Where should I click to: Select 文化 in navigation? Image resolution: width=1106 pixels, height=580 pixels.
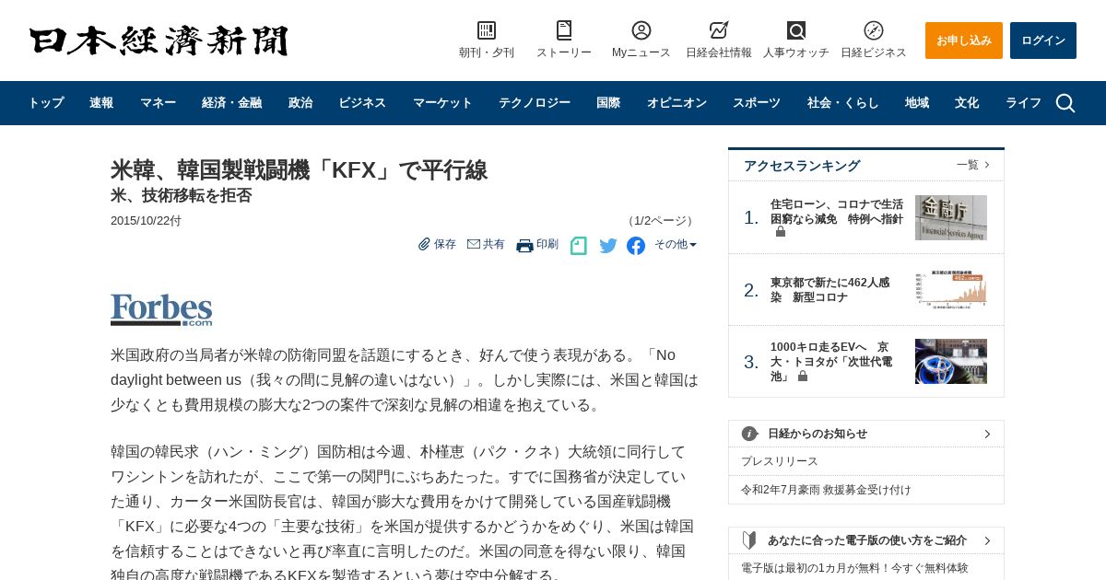(967, 103)
